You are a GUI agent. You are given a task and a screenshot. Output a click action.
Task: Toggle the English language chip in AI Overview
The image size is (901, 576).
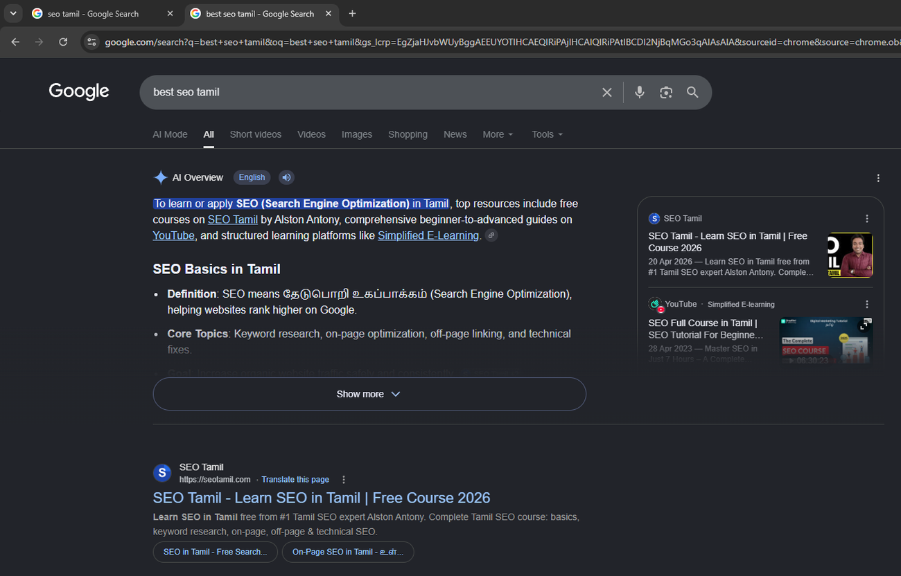(x=252, y=177)
